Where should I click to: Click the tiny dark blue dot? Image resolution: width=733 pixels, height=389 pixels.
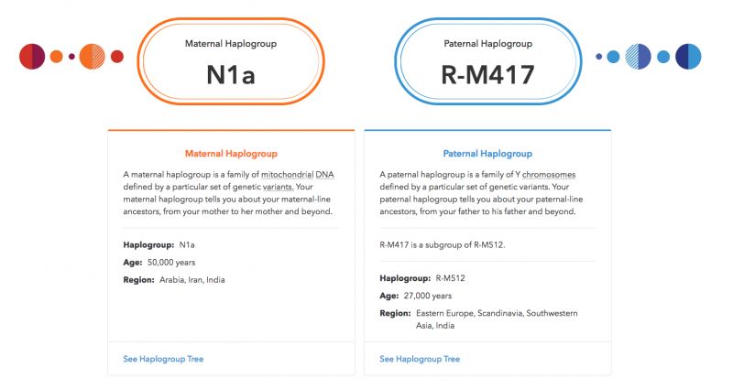[599, 57]
